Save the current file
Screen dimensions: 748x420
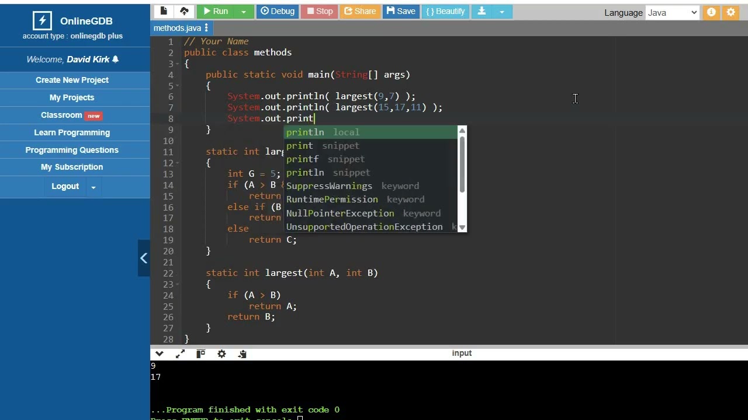tap(401, 11)
